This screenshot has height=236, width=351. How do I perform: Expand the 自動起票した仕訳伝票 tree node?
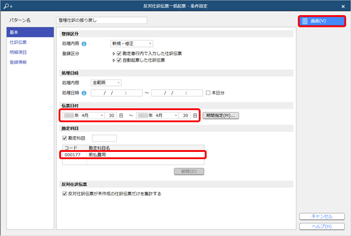pyautogui.click(x=114, y=61)
